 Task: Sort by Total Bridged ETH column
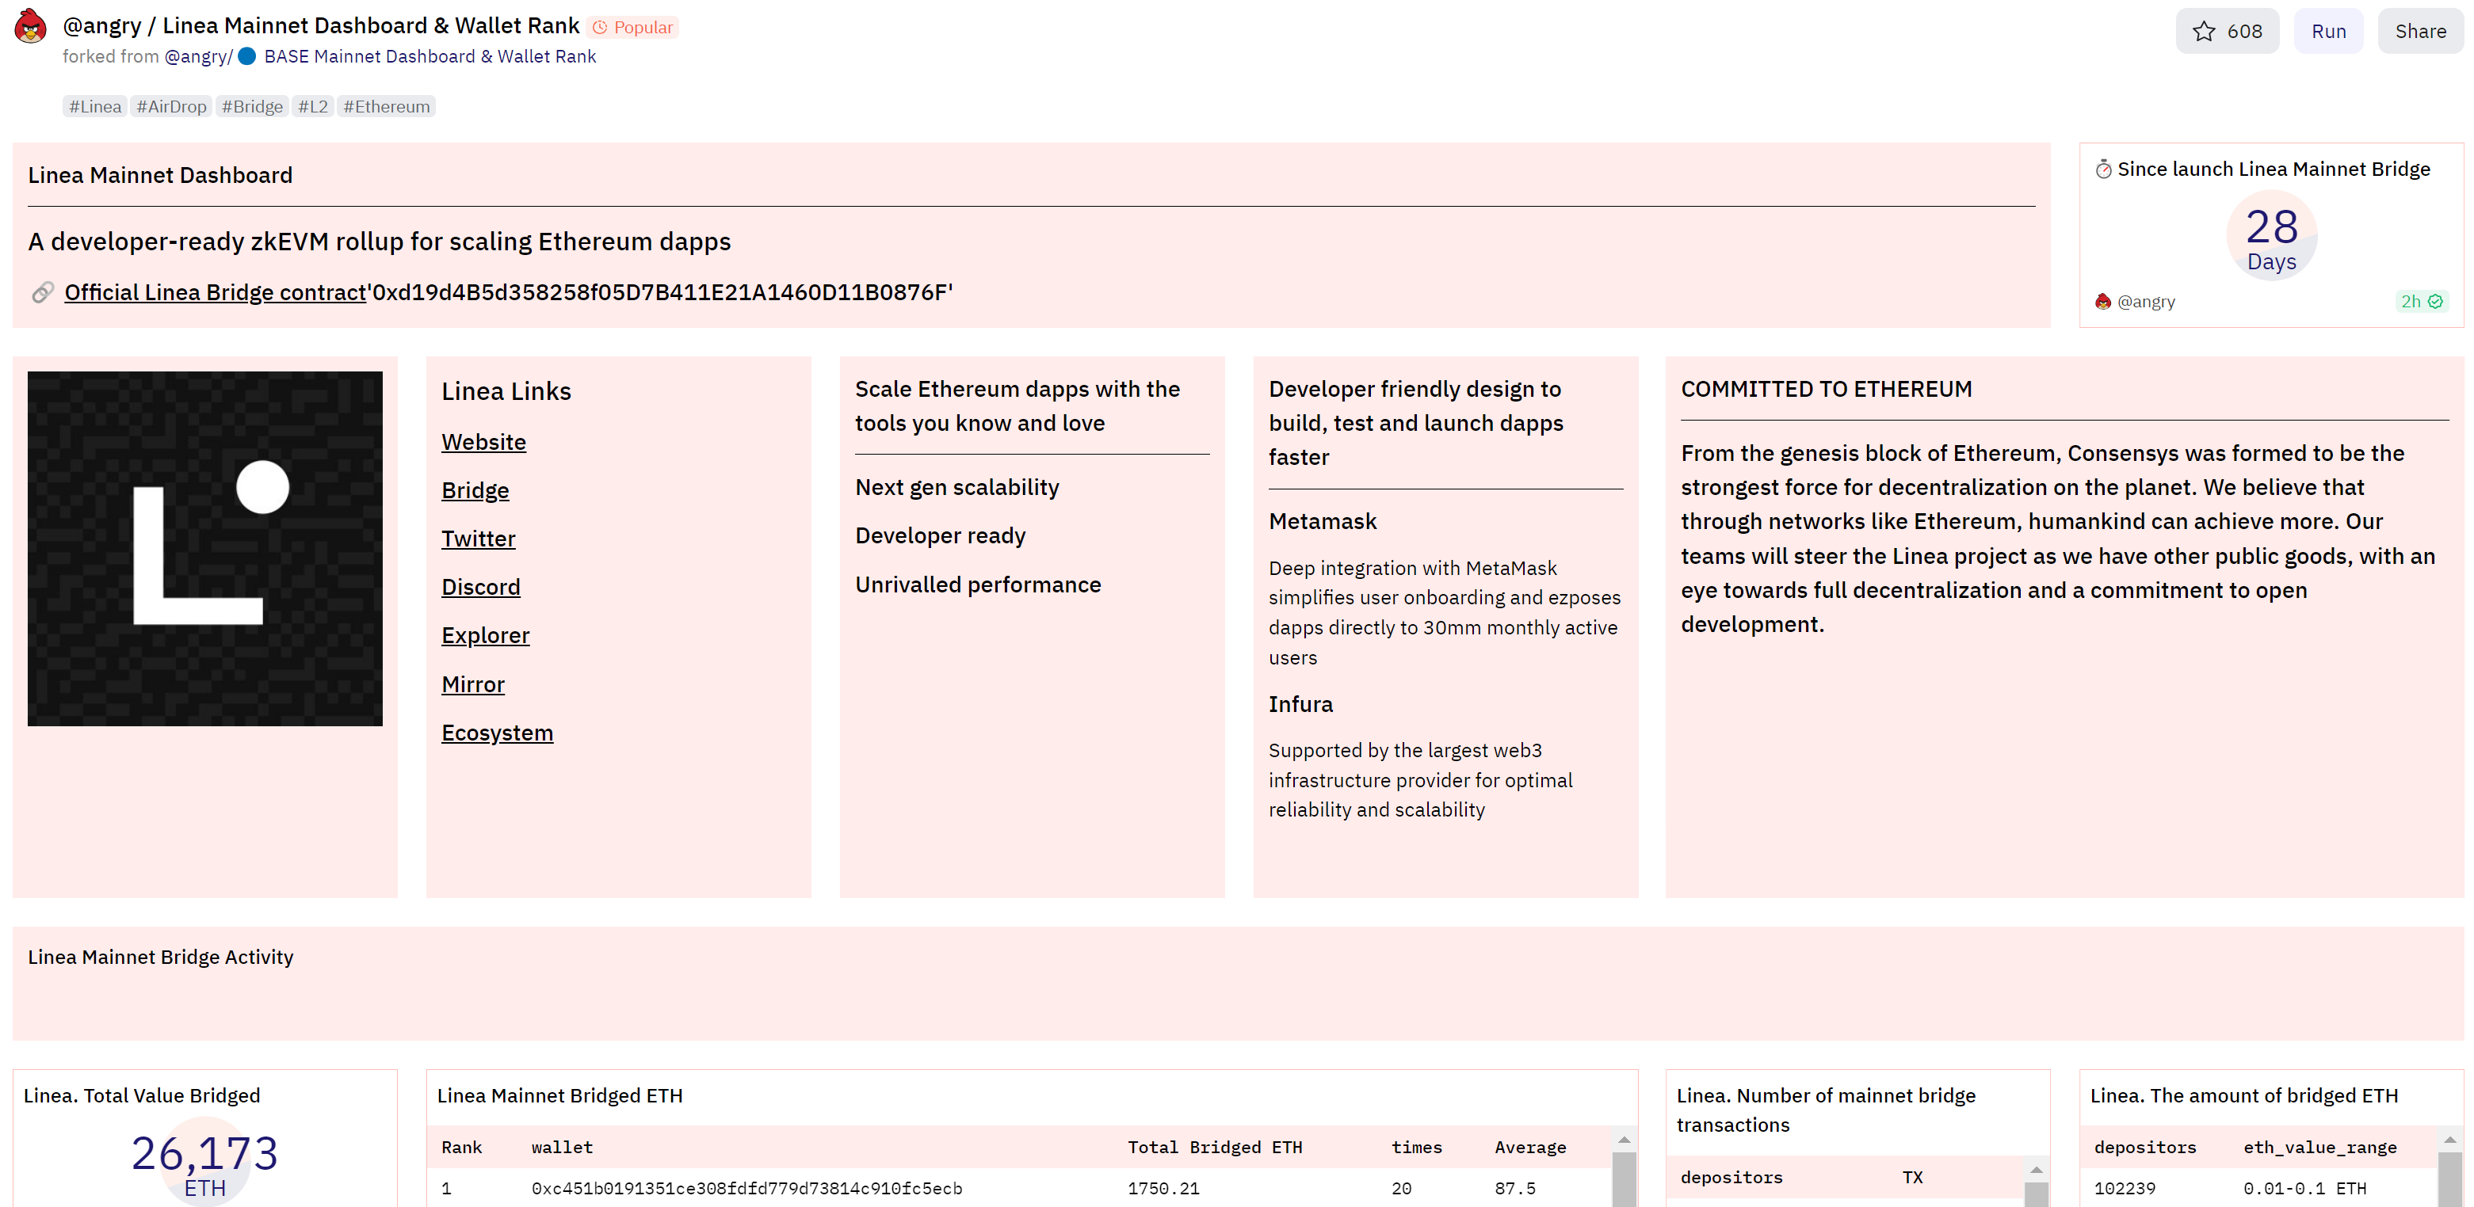tap(1214, 1148)
